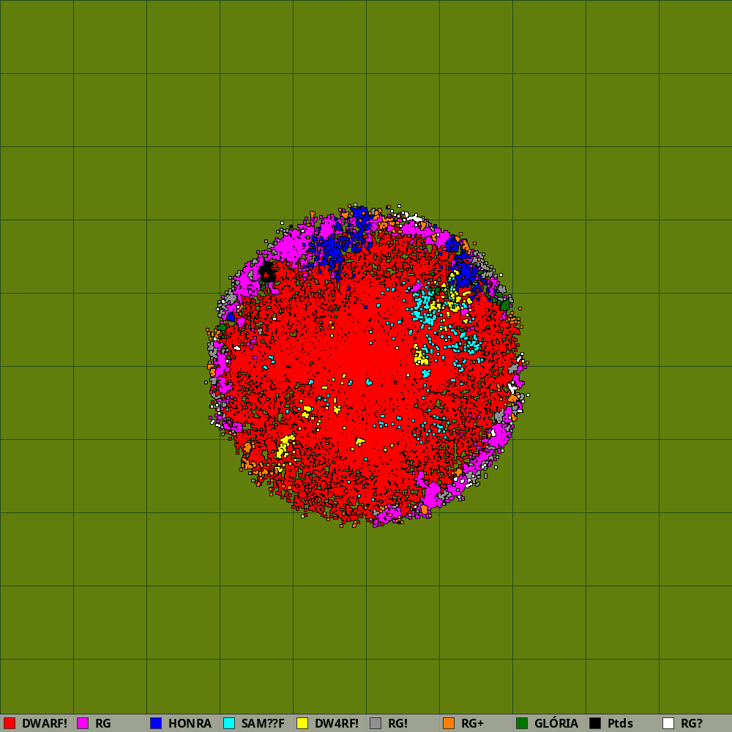
Task: Select the 'SAM??F' legend label
Action: pos(263,723)
